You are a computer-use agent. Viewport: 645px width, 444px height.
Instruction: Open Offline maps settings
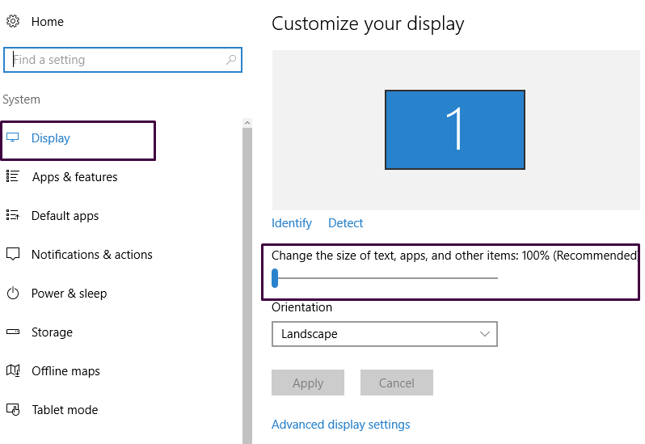coord(65,371)
